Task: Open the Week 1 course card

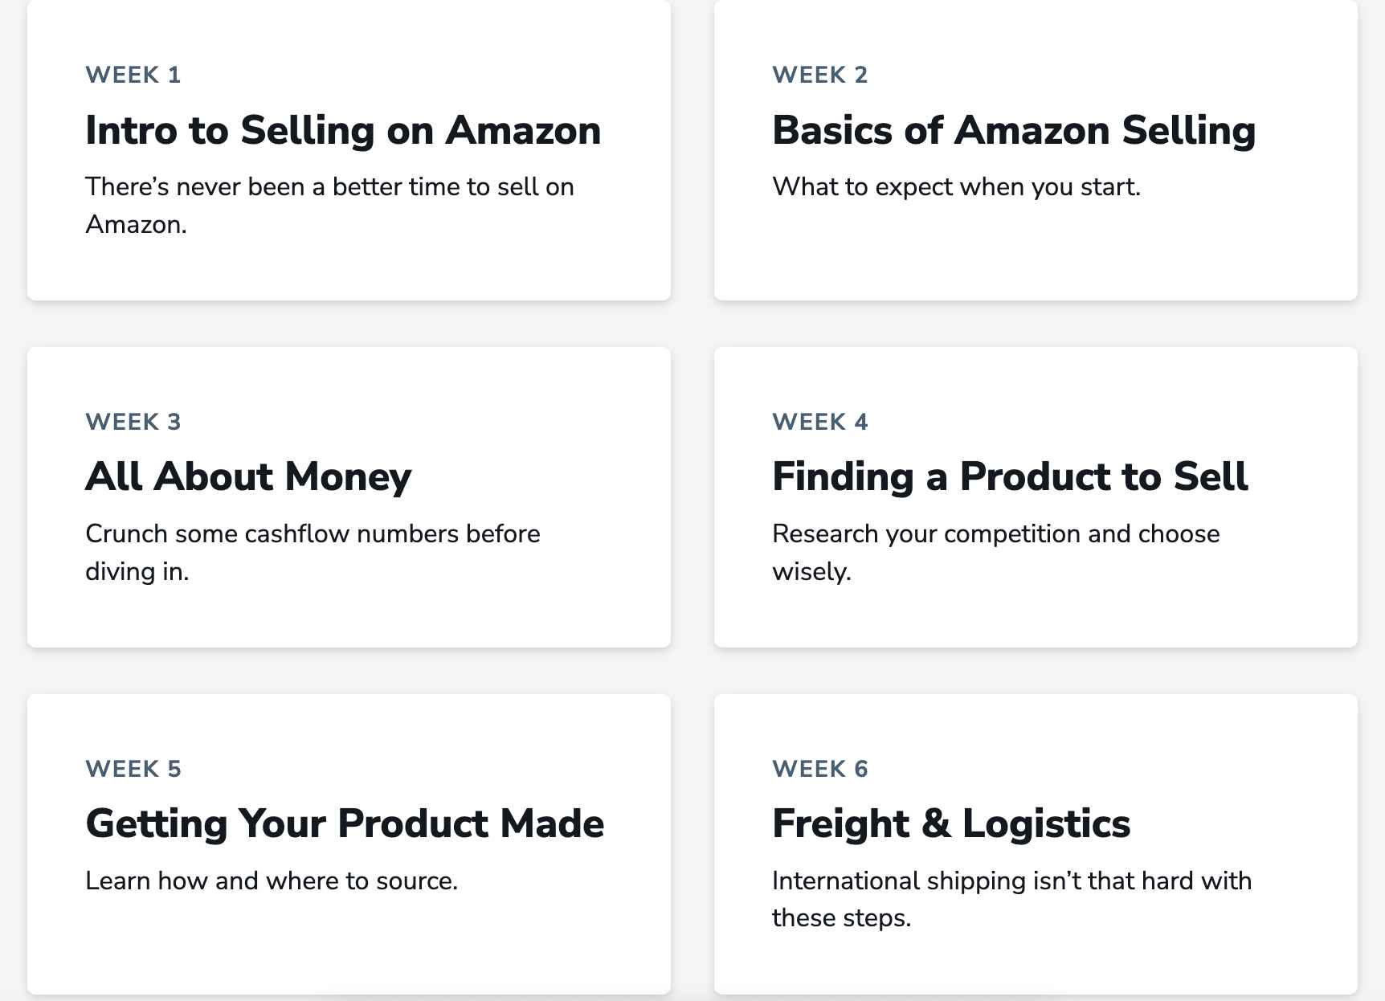Action: coord(349,150)
